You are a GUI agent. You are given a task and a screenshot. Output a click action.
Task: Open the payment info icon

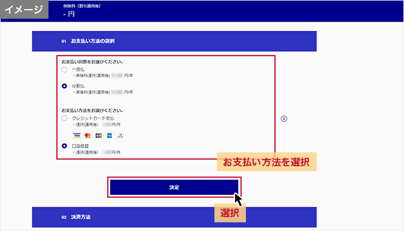(284, 119)
